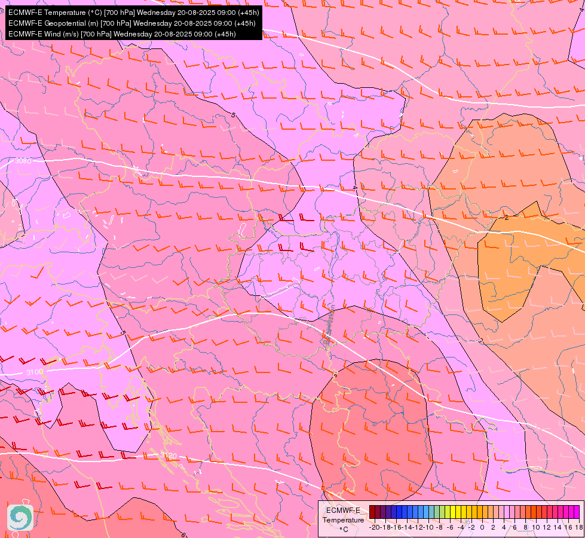Select the dark red first legend swatch

point(372,512)
